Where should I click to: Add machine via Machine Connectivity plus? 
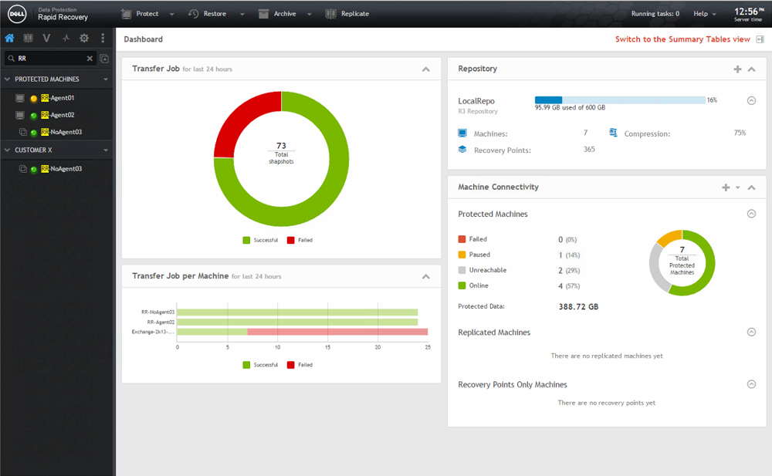click(x=726, y=187)
